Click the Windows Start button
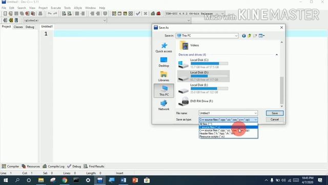Screen dimensions: 328x185 tap(6, 180)
